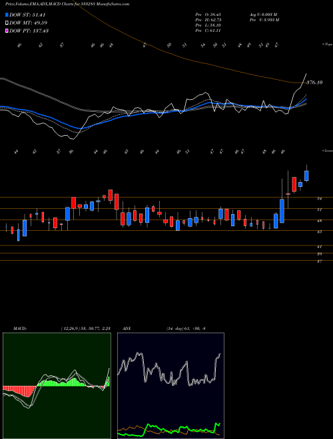Screen dimensions: 333x439
Task: Click the 37 price level label
Action: pyautogui.click(x=319, y=262)
